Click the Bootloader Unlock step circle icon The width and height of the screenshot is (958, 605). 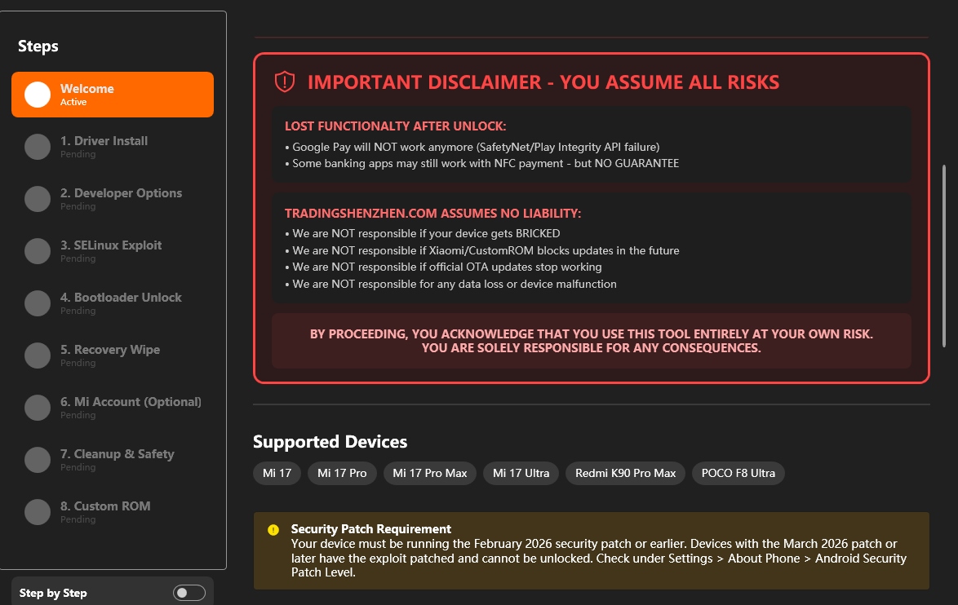38,303
